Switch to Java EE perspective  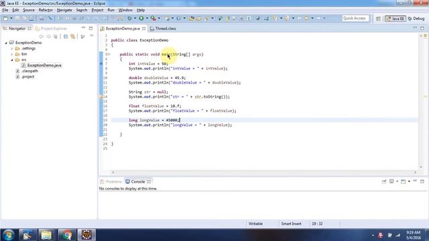(395, 19)
